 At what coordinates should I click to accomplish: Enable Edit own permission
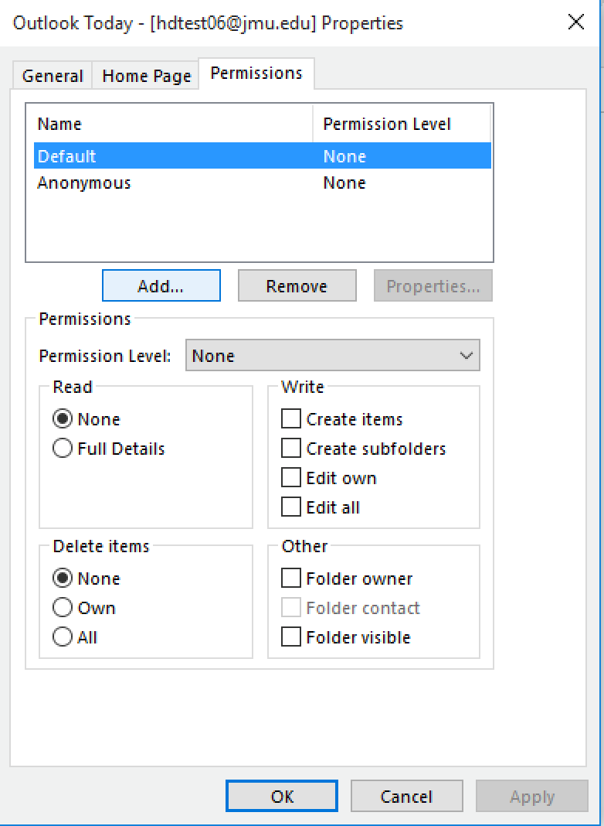[291, 477]
